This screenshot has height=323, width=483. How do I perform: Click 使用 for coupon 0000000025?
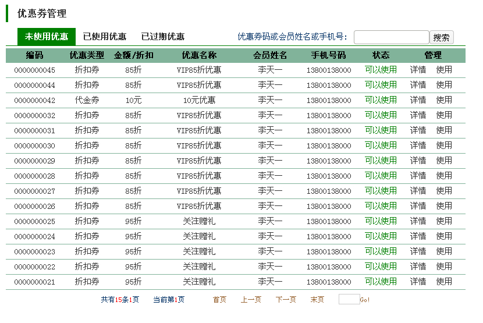pyautogui.click(x=444, y=221)
